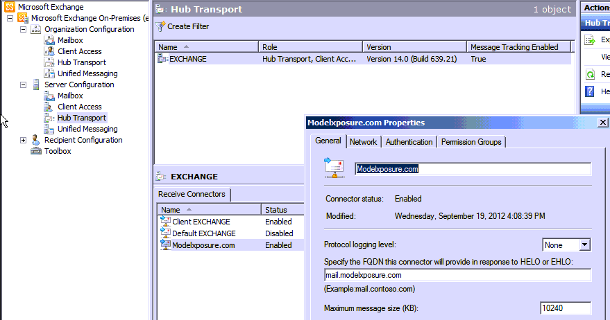Click the Server Configuration node icon
The width and height of the screenshot is (610, 320).
(x=36, y=85)
